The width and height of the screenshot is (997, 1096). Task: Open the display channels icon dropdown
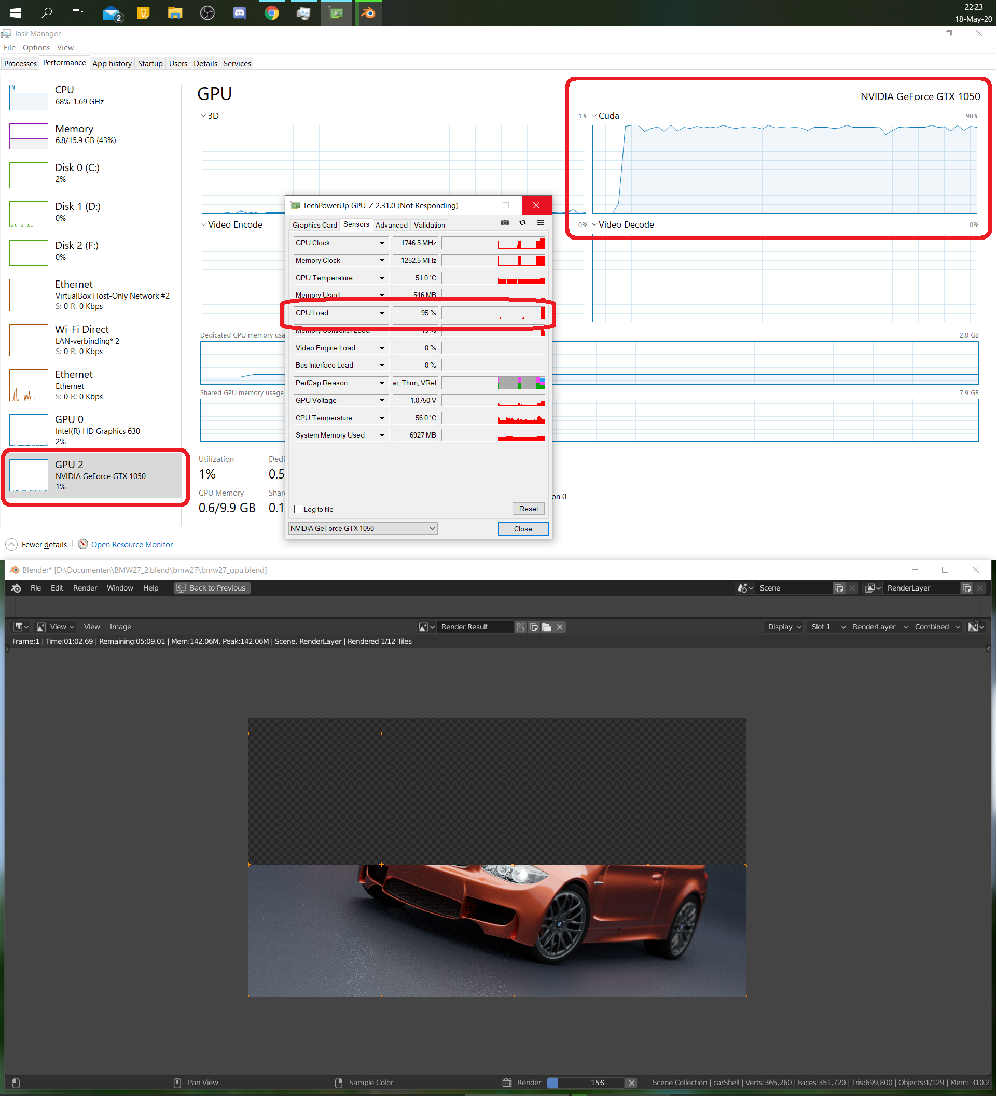977,628
